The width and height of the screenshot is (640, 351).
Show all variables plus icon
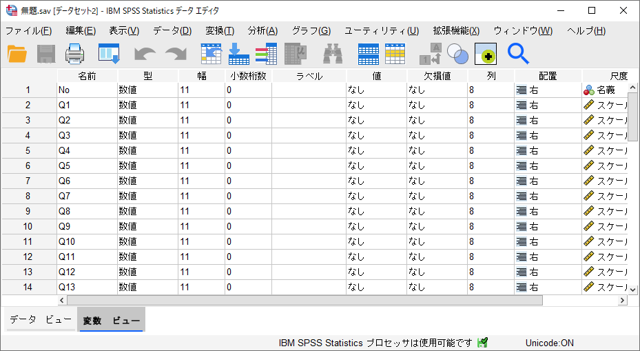click(x=486, y=54)
